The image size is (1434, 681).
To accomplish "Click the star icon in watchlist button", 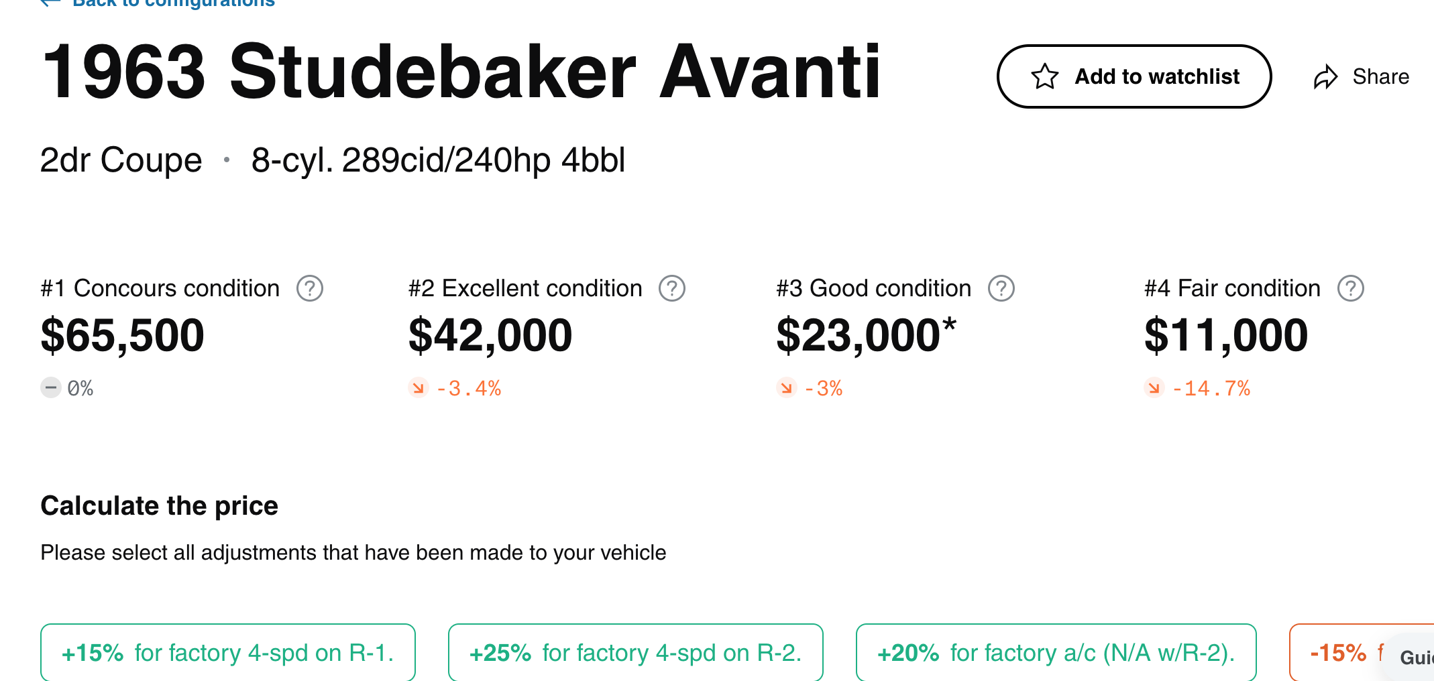I will click(x=1044, y=76).
